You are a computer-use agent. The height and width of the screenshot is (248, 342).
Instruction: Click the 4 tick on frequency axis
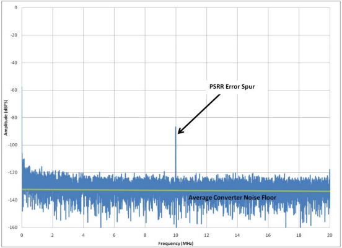83,235
